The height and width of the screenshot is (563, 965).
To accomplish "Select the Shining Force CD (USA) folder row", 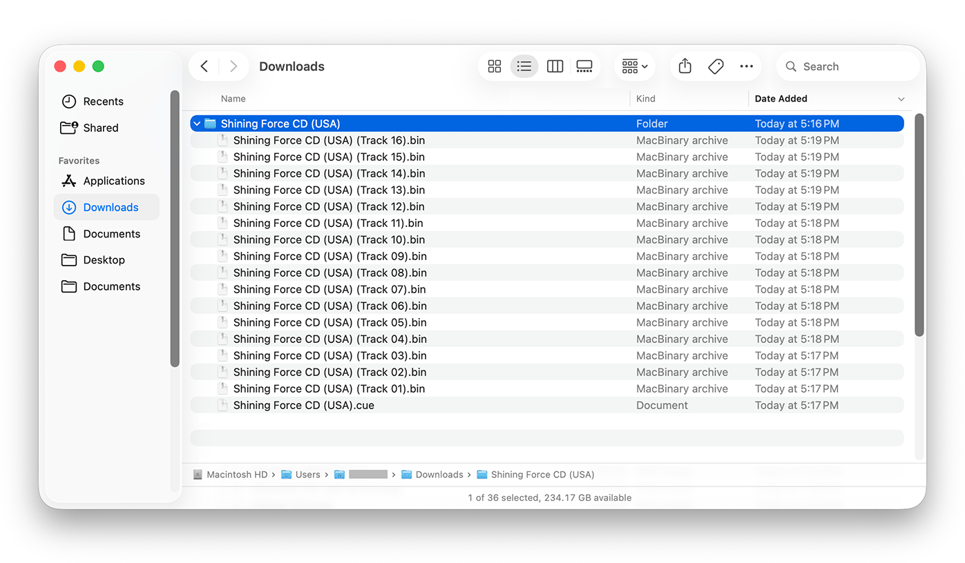I will tap(547, 124).
